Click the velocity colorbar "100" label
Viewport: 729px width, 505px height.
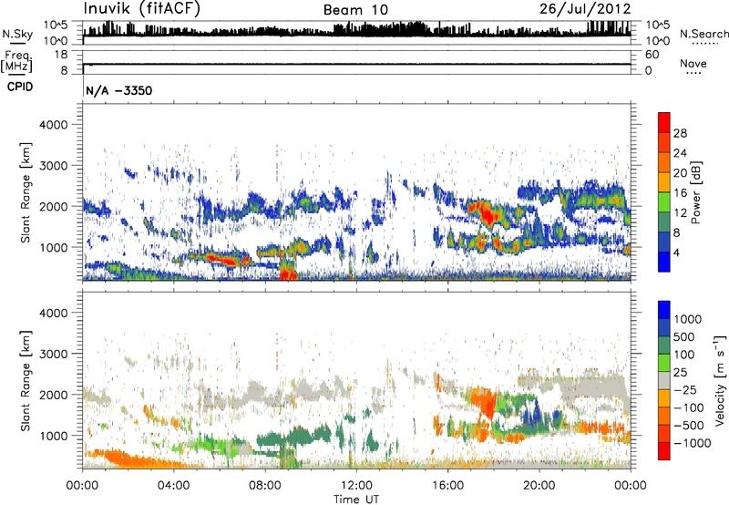[686, 355]
